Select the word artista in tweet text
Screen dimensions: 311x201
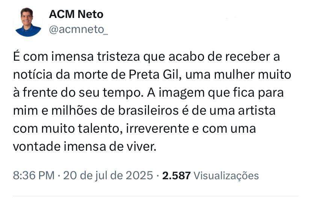coord(257,111)
